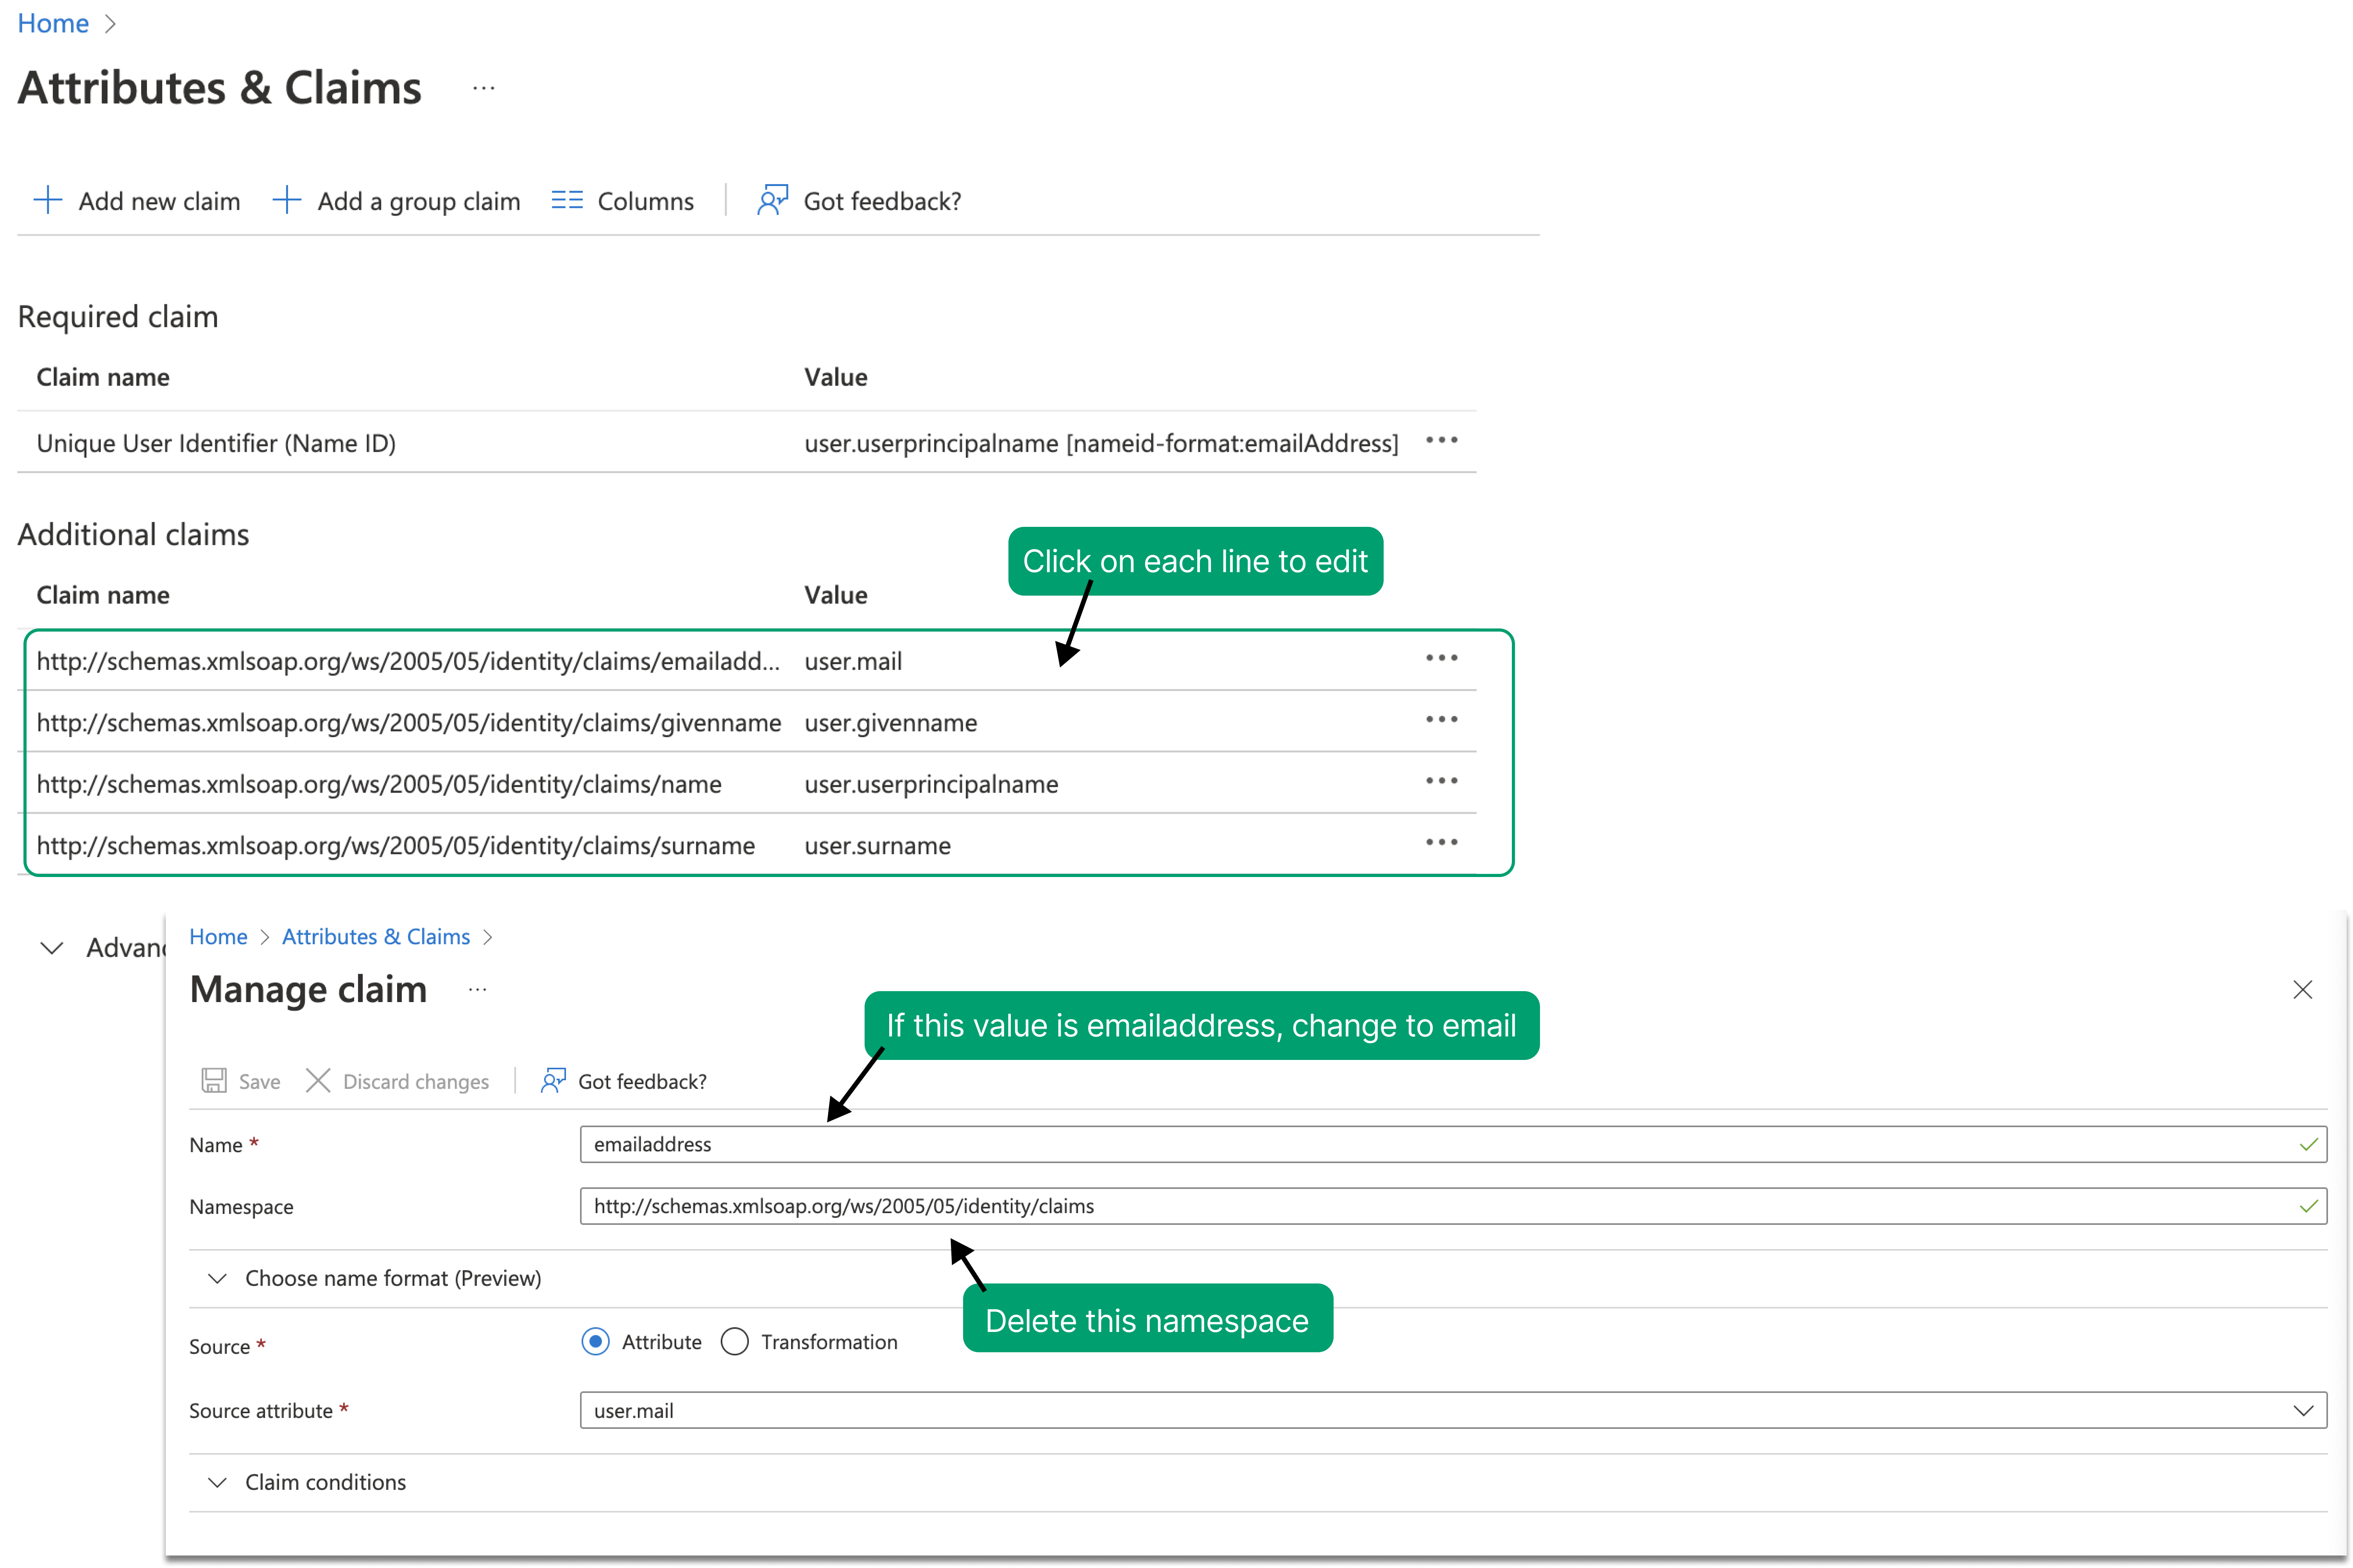Click the Save label in Manage claim
This screenshot has width=2353, height=1568.
coord(259,1081)
